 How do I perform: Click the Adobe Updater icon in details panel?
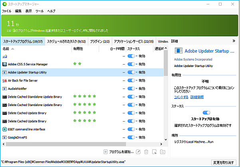179,51
